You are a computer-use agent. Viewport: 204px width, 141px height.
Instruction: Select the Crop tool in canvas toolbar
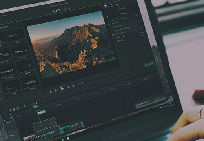point(60,10)
